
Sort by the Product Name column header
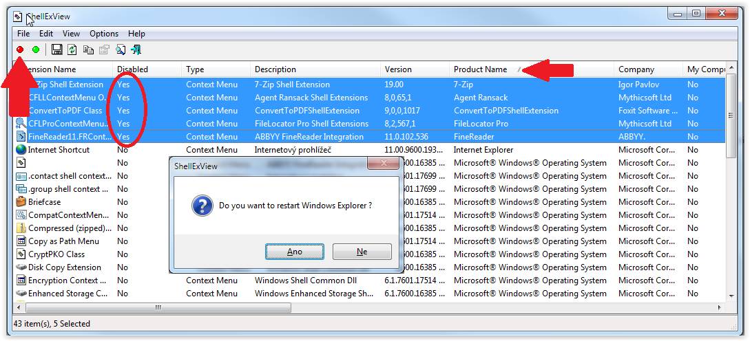click(x=532, y=69)
